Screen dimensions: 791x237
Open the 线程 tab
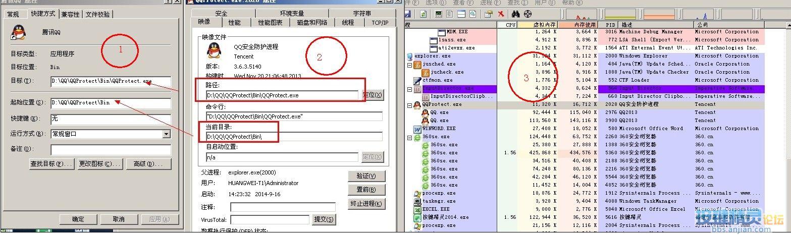click(x=348, y=23)
